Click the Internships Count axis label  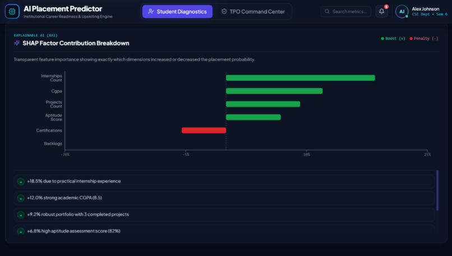click(51, 78)
